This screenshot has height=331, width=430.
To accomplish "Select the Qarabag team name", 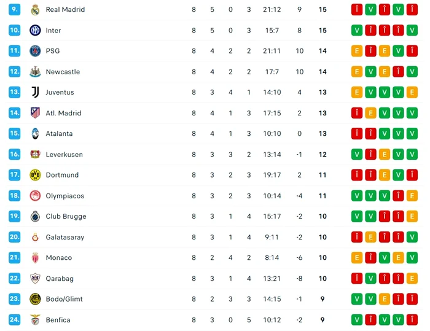I will (x=60, y=278).
